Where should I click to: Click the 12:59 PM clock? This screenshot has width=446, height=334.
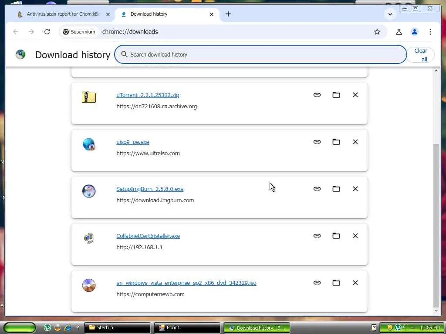click(430, 328)
